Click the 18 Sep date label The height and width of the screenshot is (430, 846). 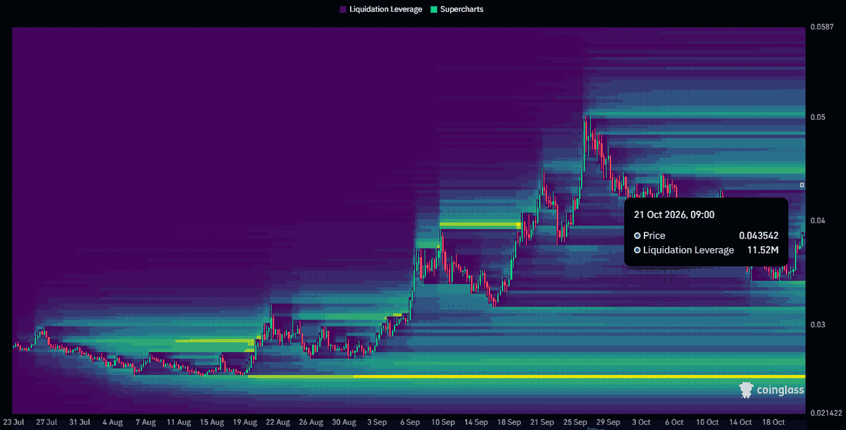509,422
